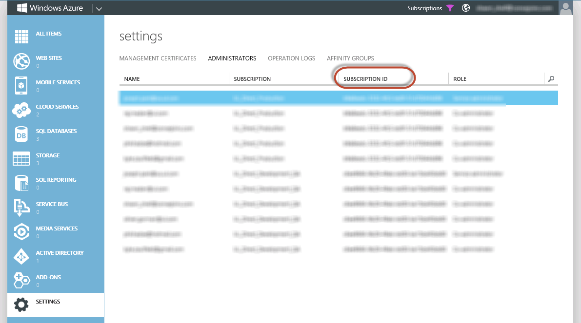Screen dimensions: 581x323
Task: Open the user account avatar
Action: [x=566, y=8]
